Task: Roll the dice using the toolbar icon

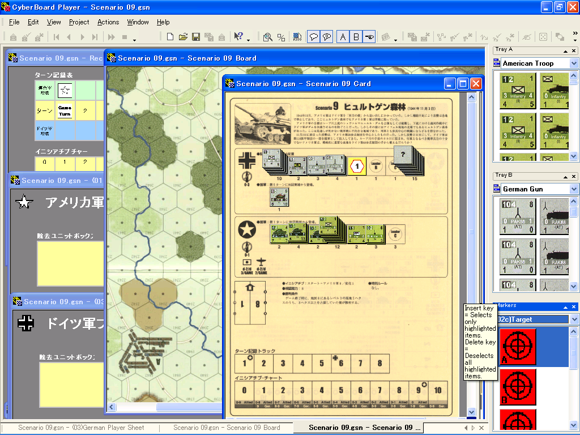Action: tap(543, 37)
